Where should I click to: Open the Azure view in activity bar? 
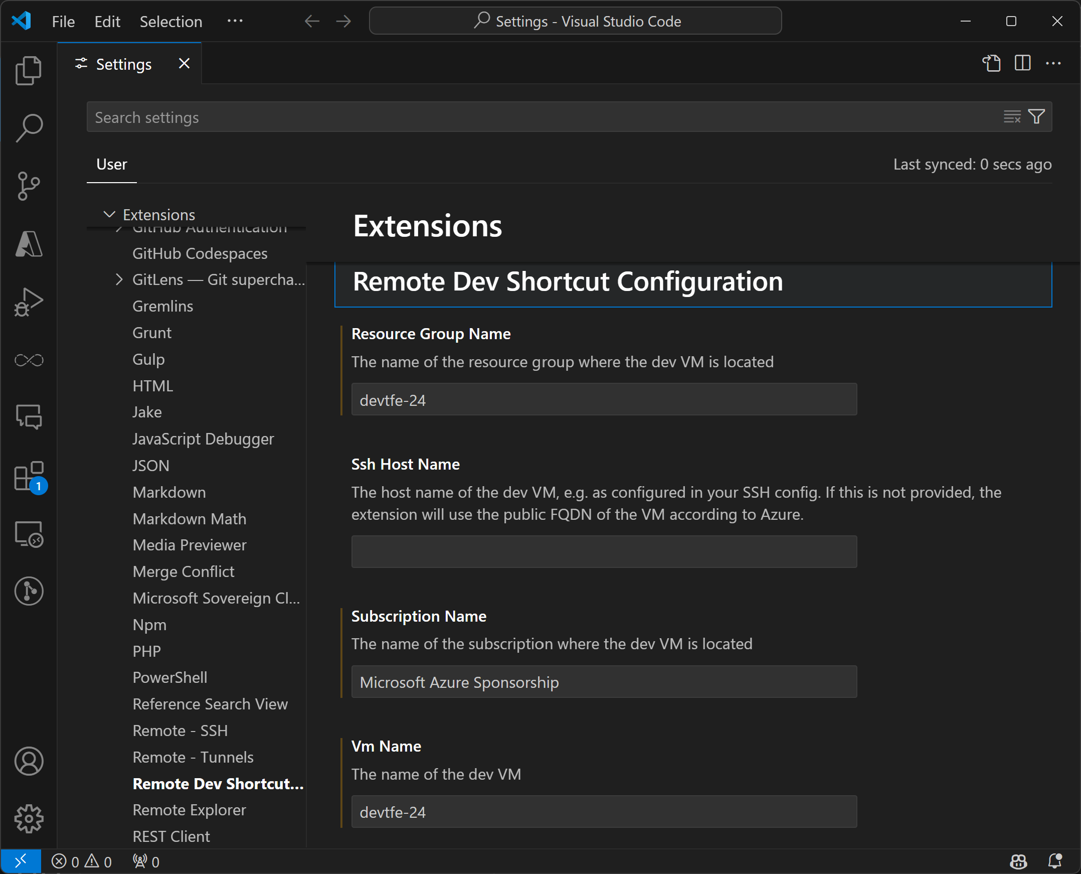click(29, 244)
